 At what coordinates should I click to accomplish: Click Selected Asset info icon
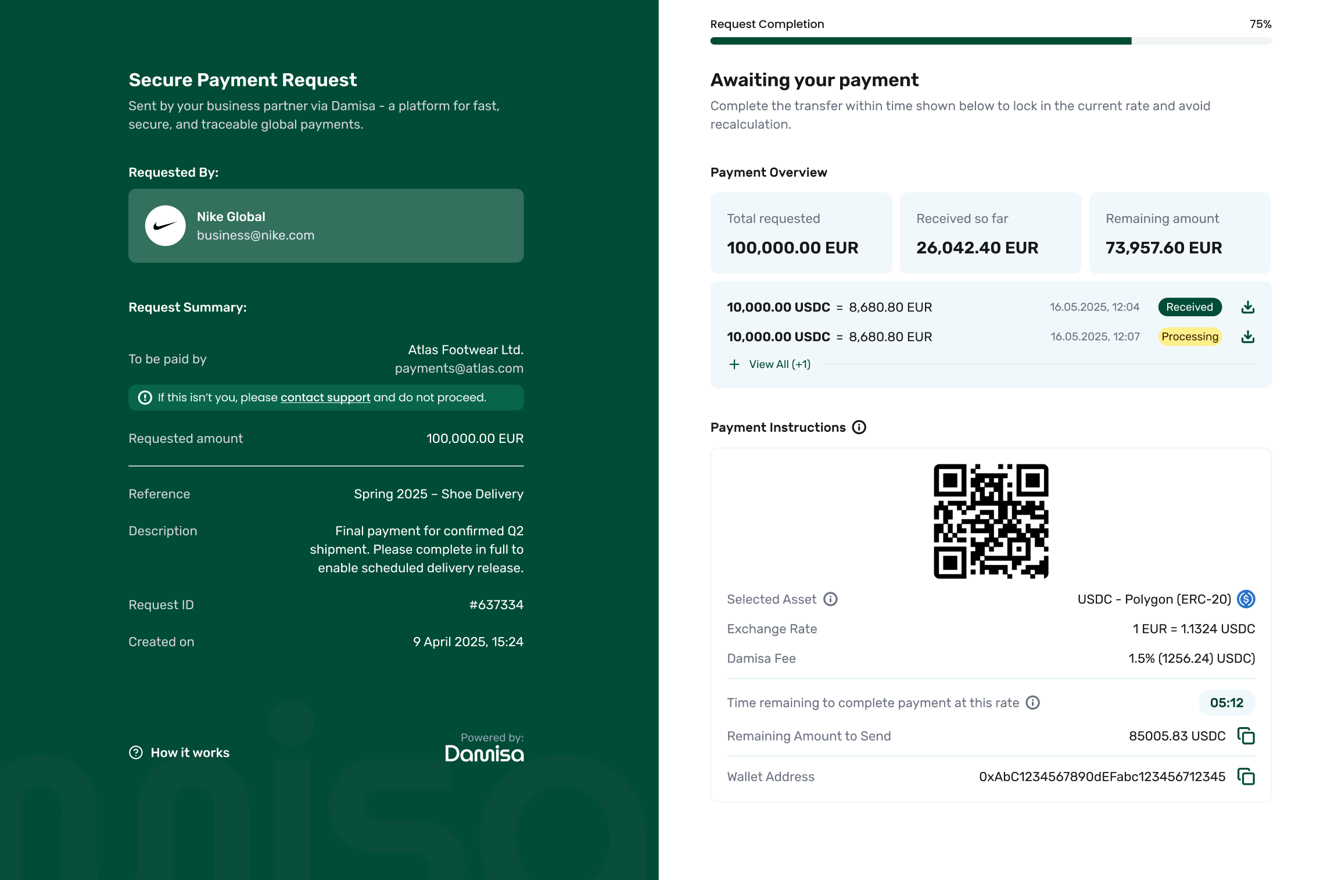coord(830,599)
